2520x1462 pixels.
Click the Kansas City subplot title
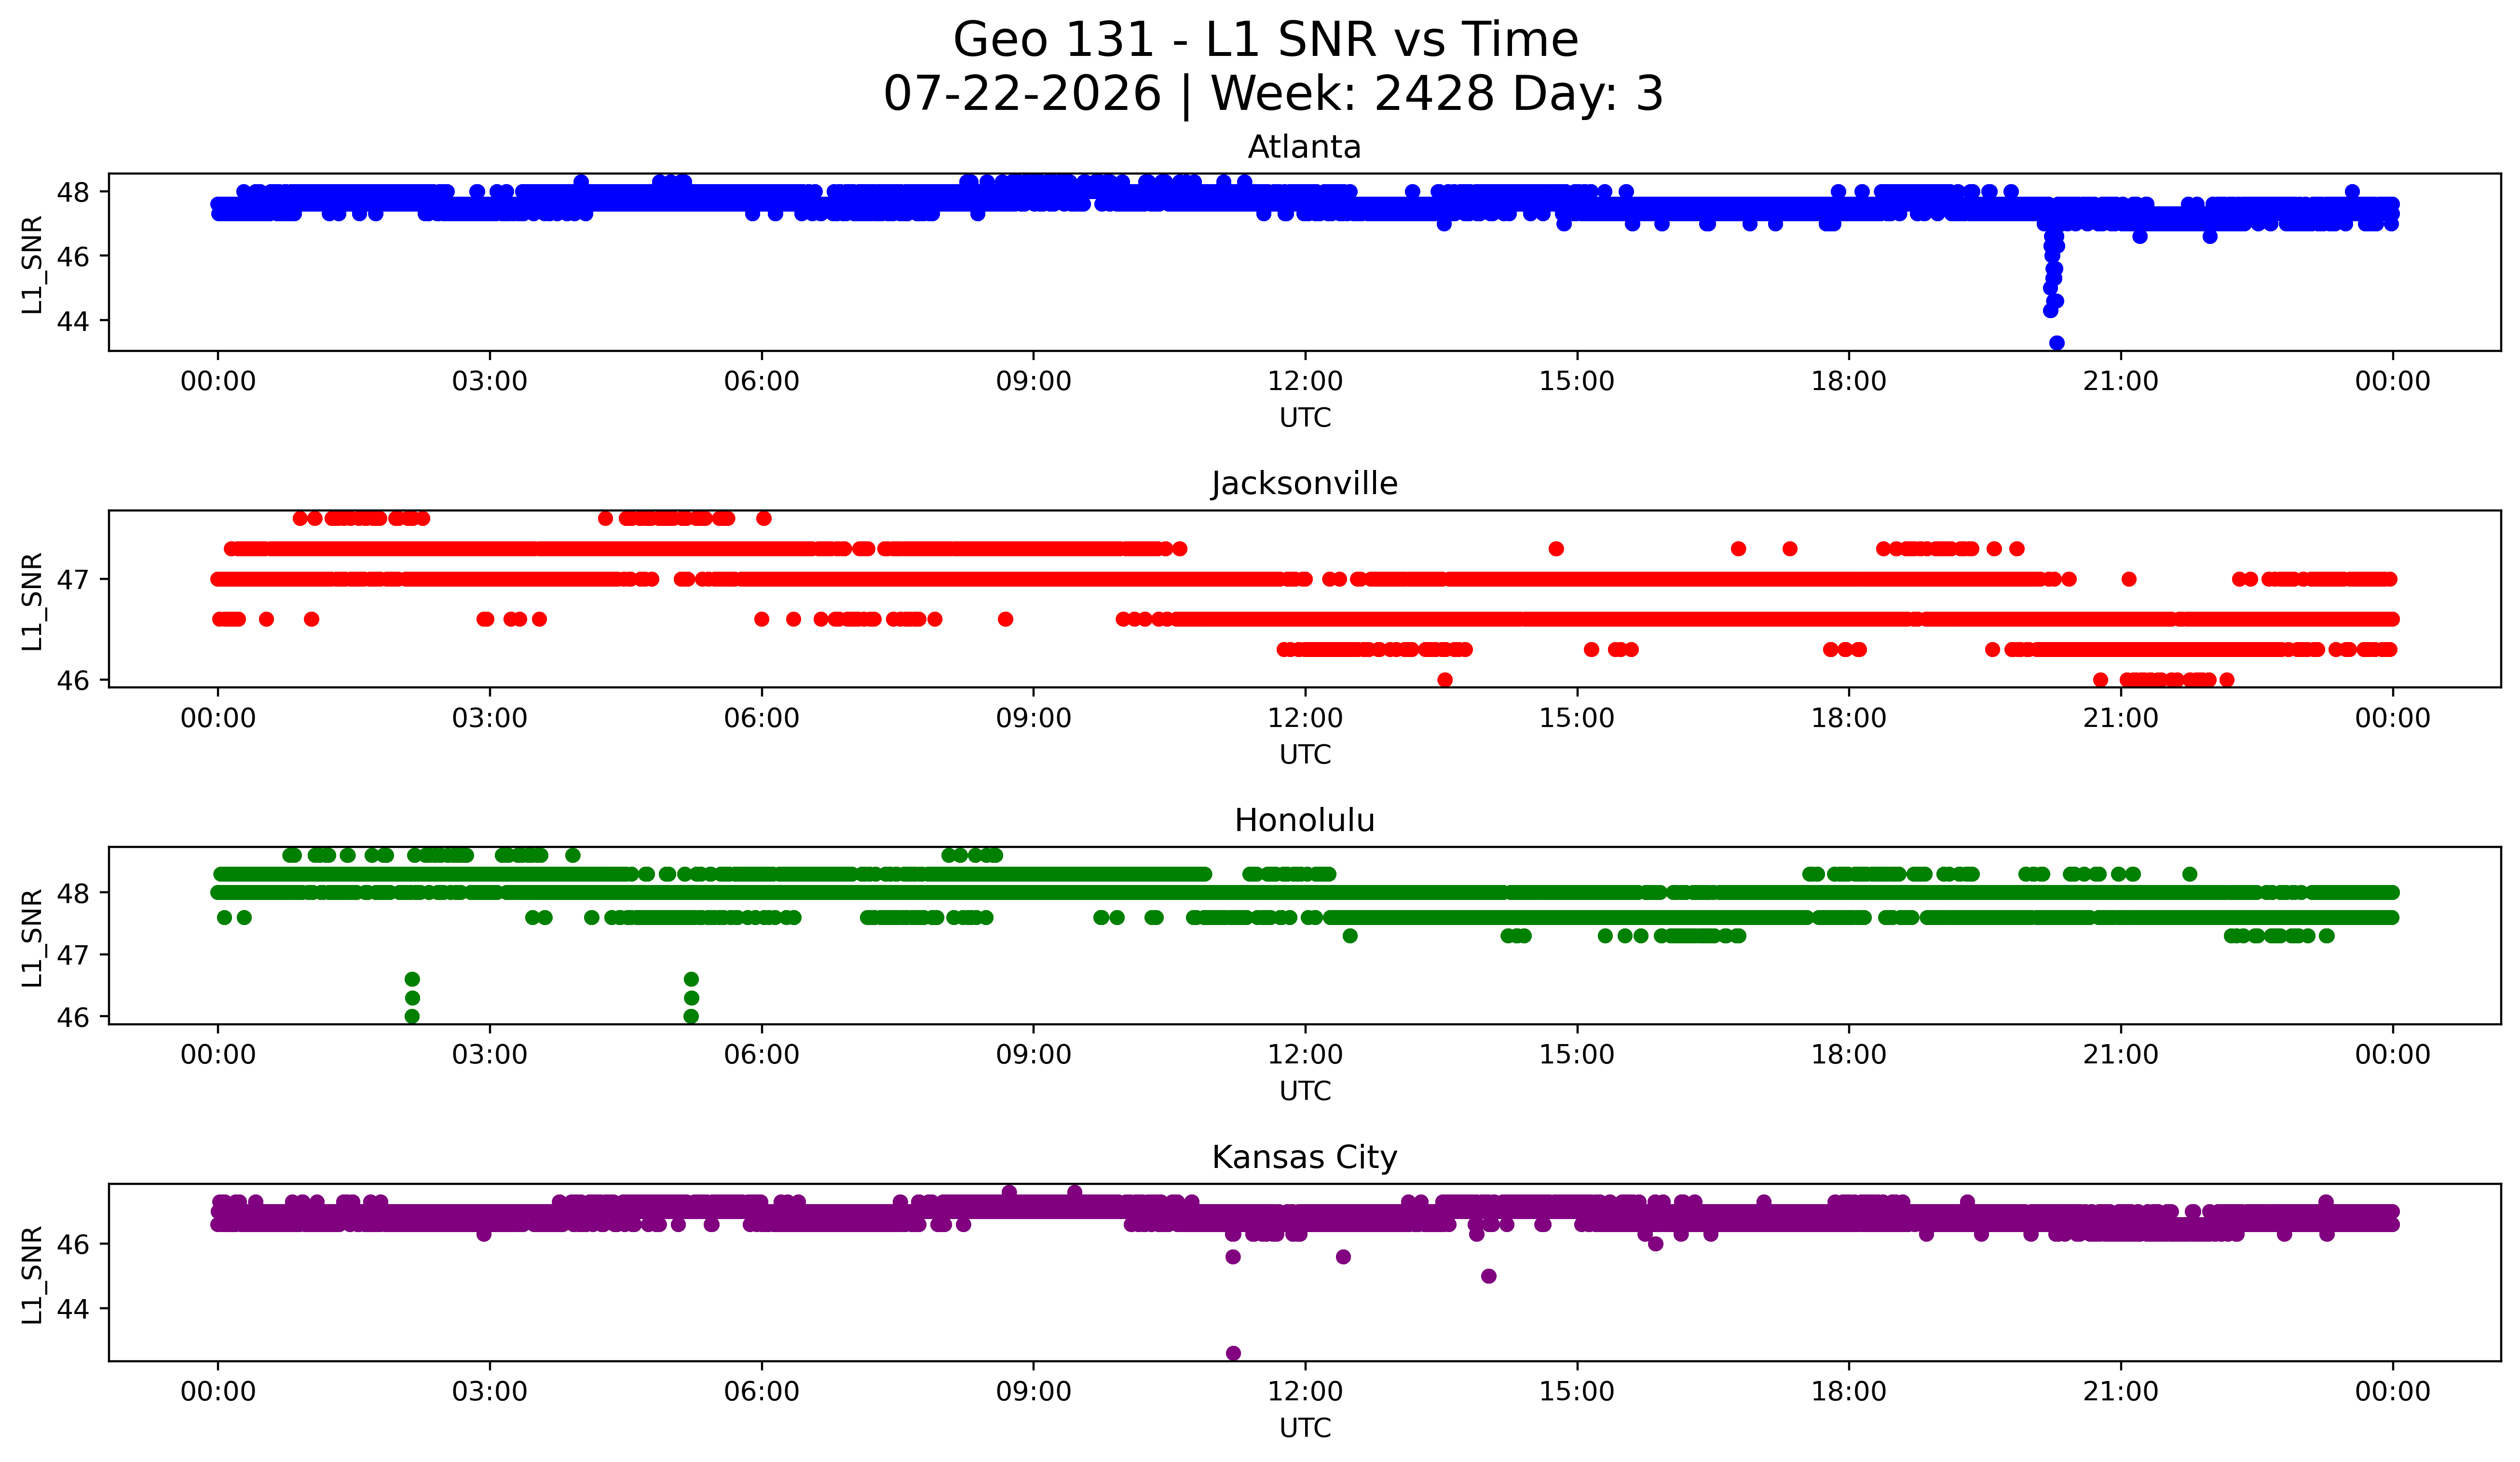1304,1157
